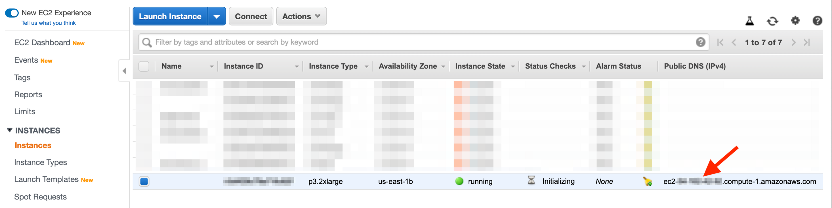Toggle the New EC2 Experience switch
The image size is (832, 208).
click(x=12, y=13)
